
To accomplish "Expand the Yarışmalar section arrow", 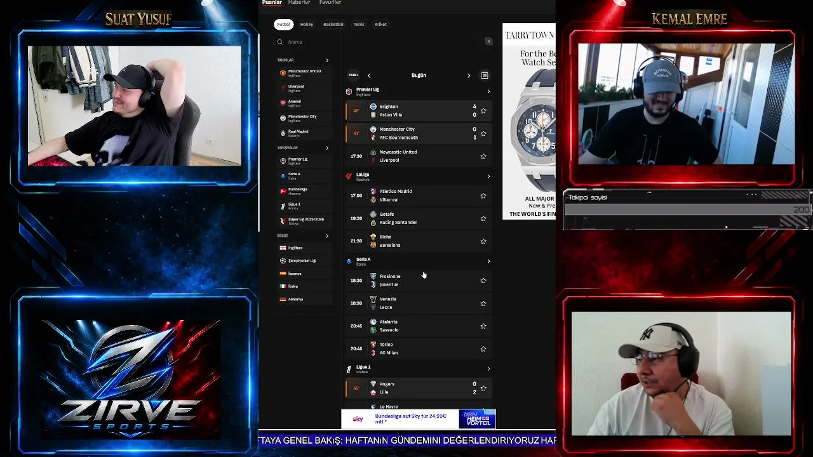I will [x=327, y=148].
